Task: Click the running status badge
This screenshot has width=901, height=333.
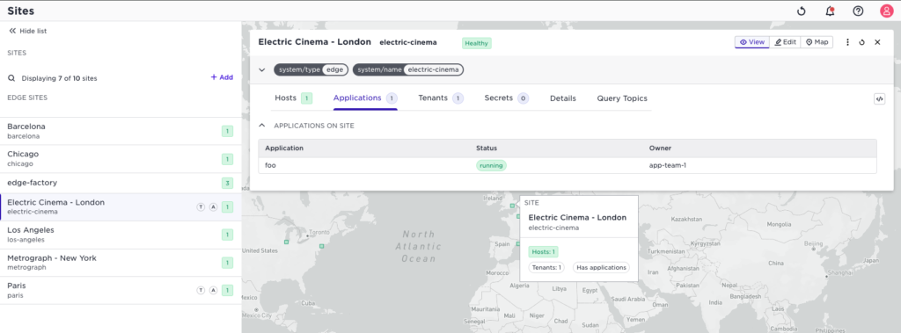Action: tap(491, 165)
